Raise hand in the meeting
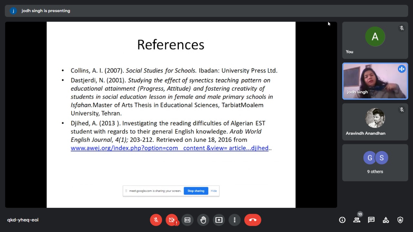Viewport: 413px width, 232px height. pyautogui.click(x=203, y=220)
